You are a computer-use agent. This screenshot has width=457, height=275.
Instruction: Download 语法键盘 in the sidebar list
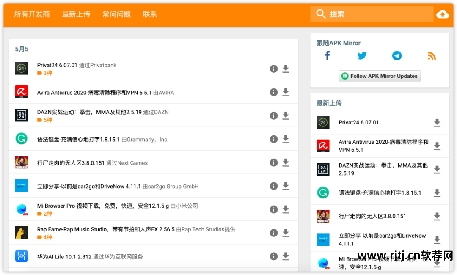437,193
